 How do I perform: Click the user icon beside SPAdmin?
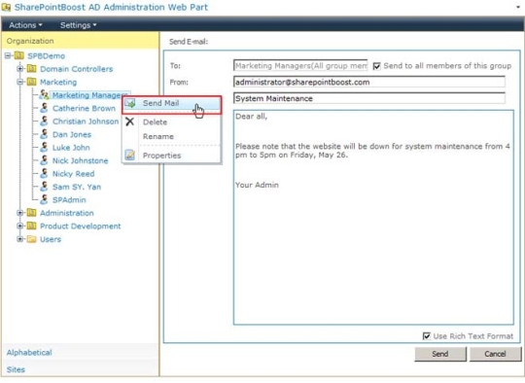point(44,199)
